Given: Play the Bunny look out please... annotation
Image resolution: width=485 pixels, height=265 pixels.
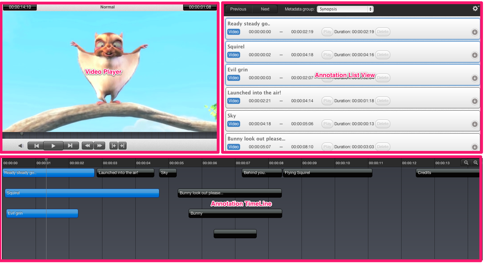Looking at the screenshot, I should [327, 147].
